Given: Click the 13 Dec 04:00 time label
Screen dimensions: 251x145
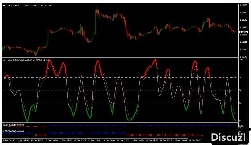Looking at the screenshot, I should [109, 141].
